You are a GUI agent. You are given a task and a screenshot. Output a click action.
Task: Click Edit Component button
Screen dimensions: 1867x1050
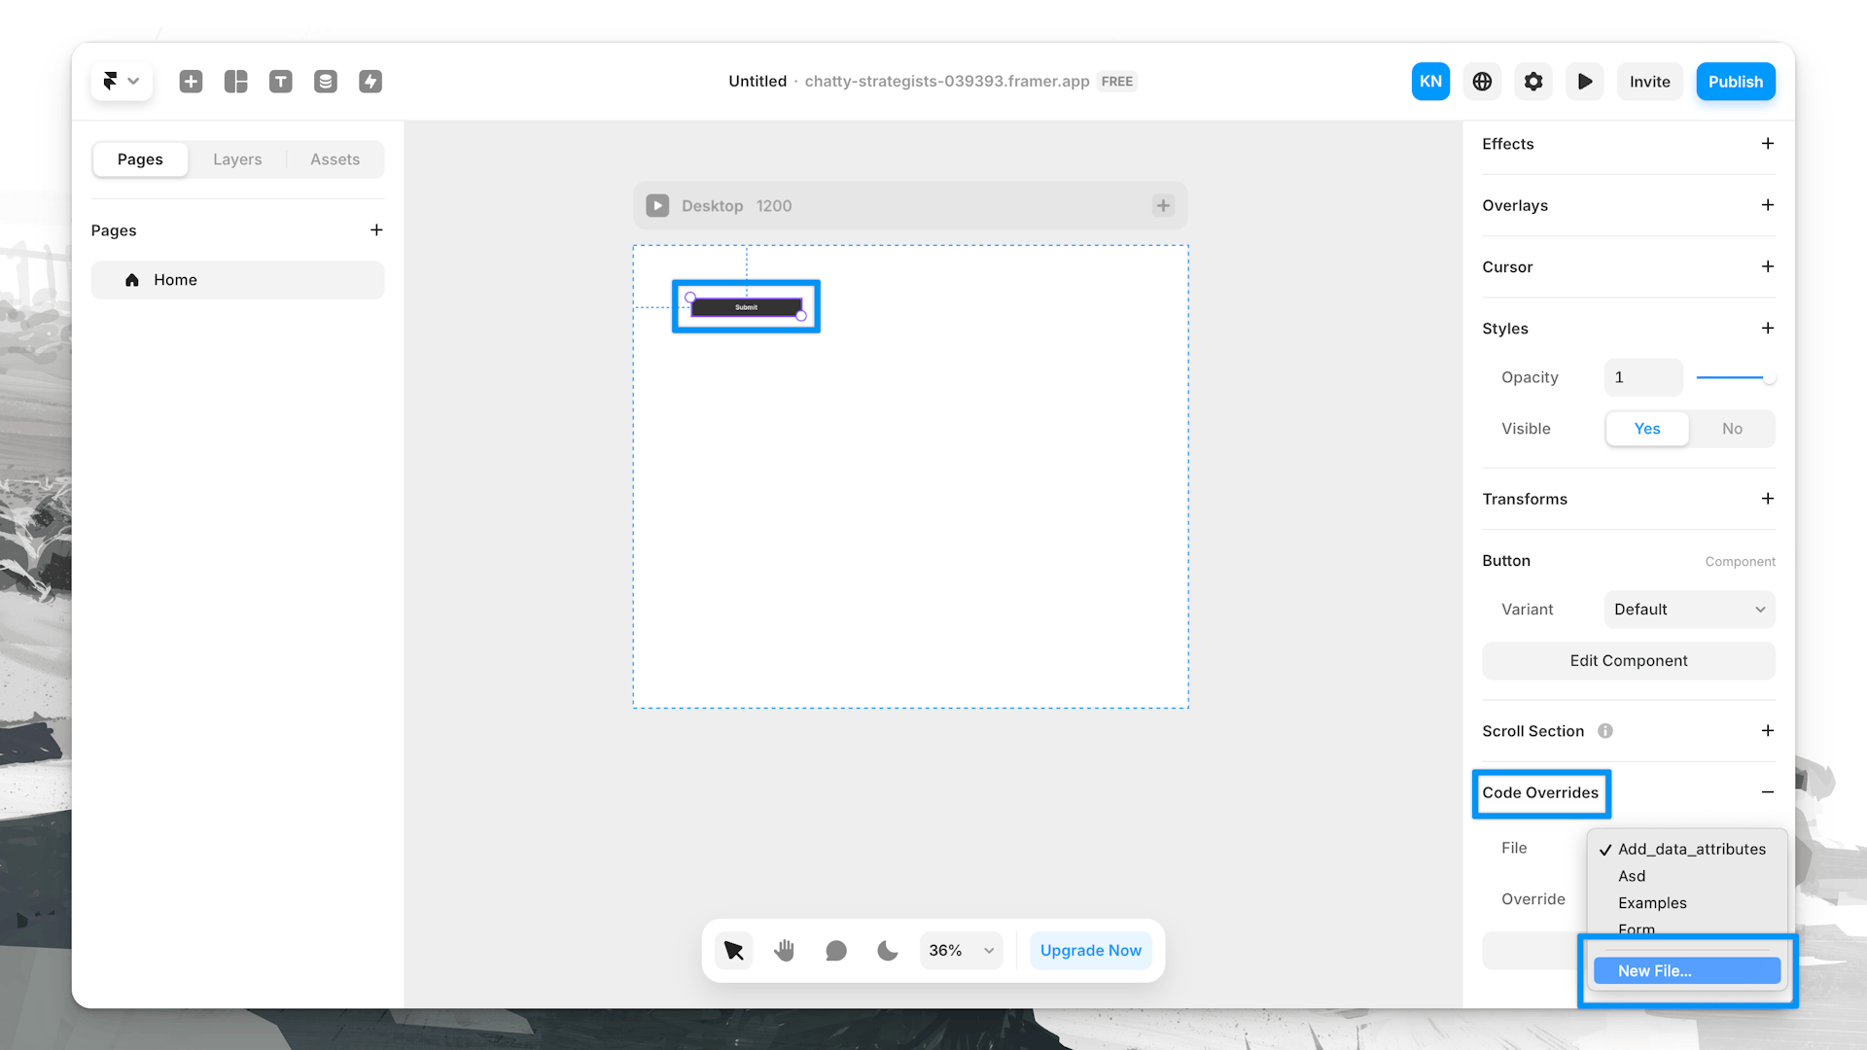(x=1629, y=660)
